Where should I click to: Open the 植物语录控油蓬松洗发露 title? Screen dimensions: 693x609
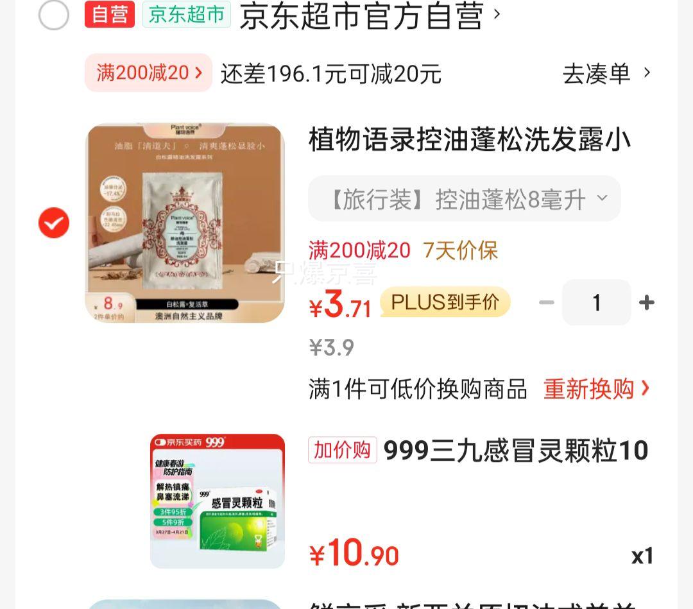(469, 140)
